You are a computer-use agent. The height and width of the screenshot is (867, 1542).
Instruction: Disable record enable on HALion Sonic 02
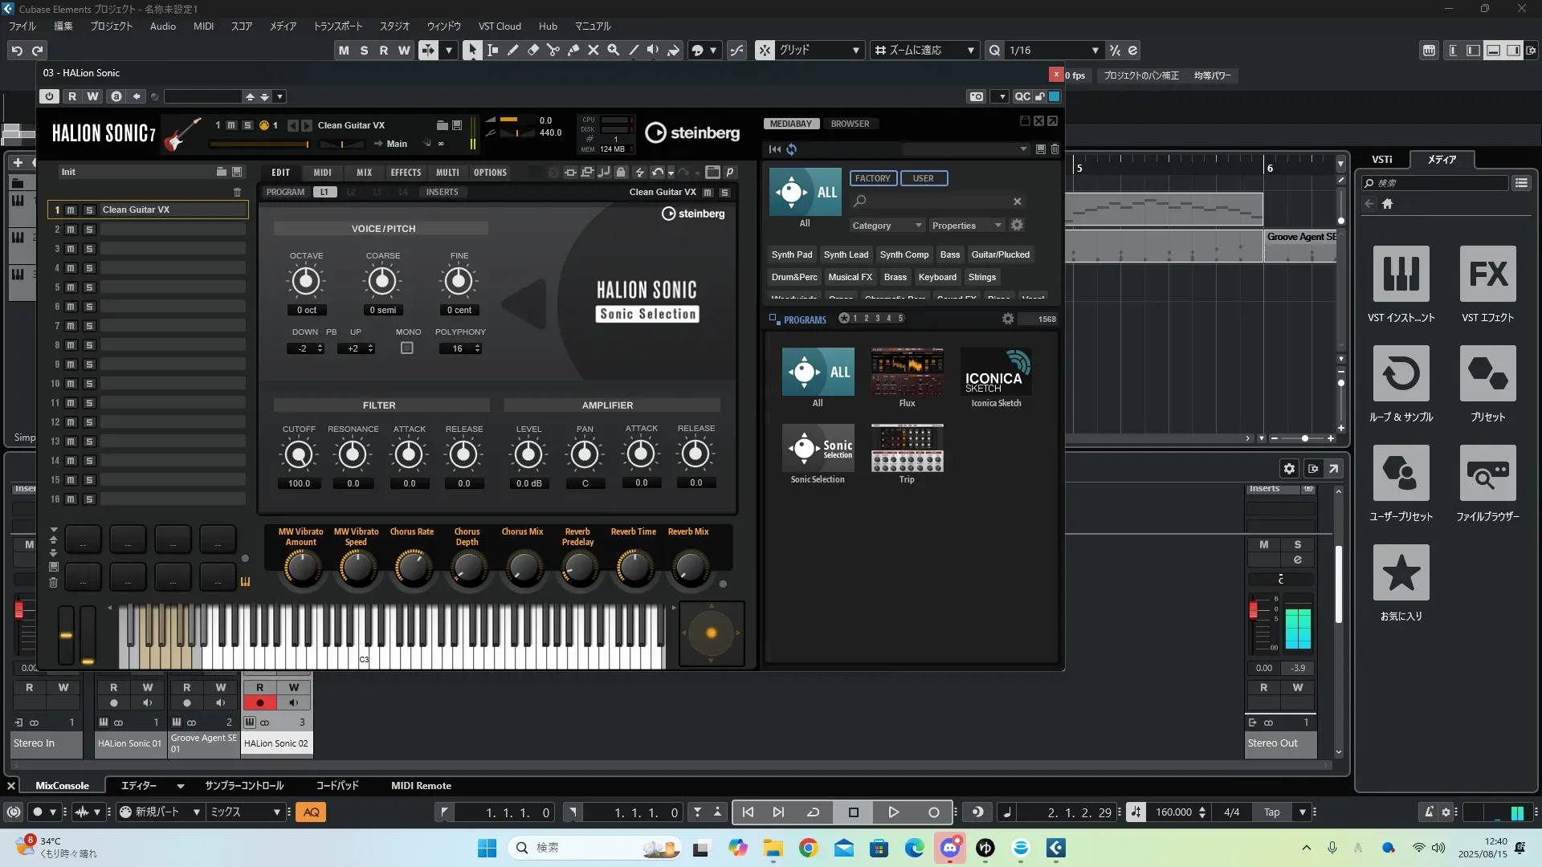(x=259, y=703)
